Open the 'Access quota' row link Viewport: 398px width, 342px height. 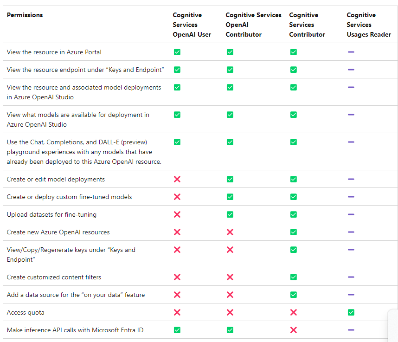coord(26,312)
